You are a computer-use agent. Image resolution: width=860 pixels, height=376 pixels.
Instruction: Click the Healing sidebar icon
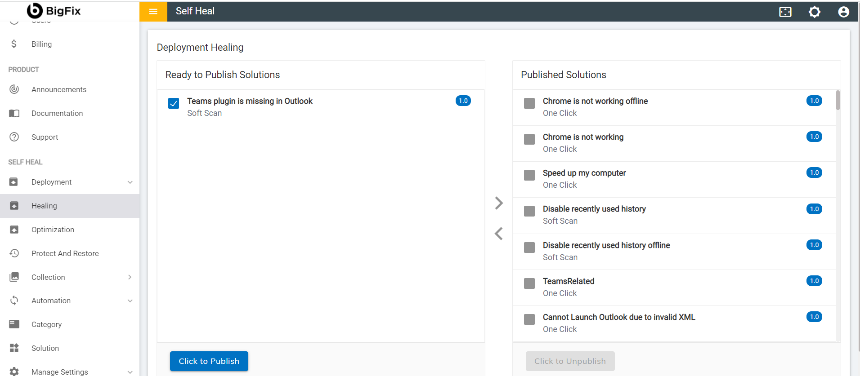[14, 206]
